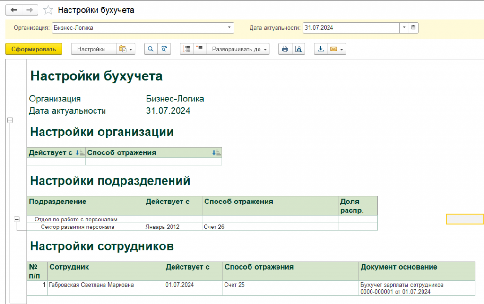Click the Доля распр. column header
The image size is (484, 304).
pyautogui.click(x=358, y=206)
